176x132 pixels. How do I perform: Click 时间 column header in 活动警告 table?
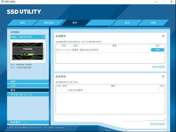(64, 46)
